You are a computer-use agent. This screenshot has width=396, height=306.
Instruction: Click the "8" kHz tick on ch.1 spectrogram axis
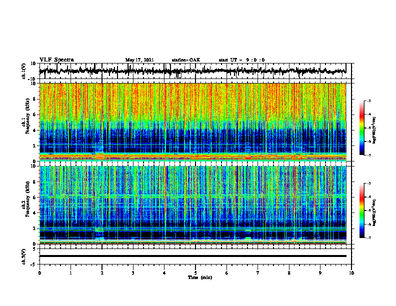(34, 99)
